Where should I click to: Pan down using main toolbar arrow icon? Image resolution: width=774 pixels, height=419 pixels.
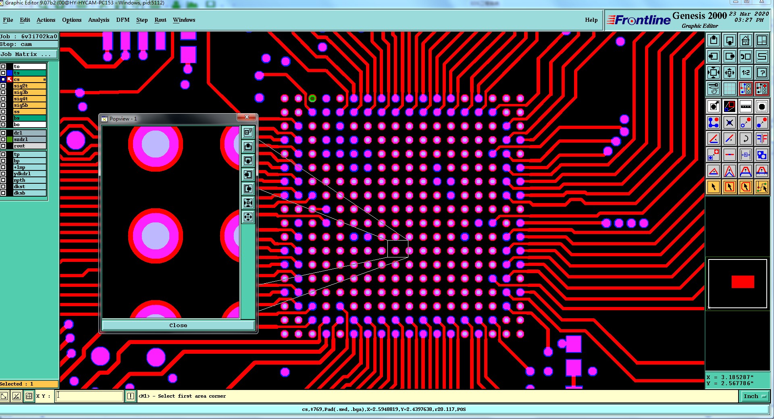(x=730, y=40)
